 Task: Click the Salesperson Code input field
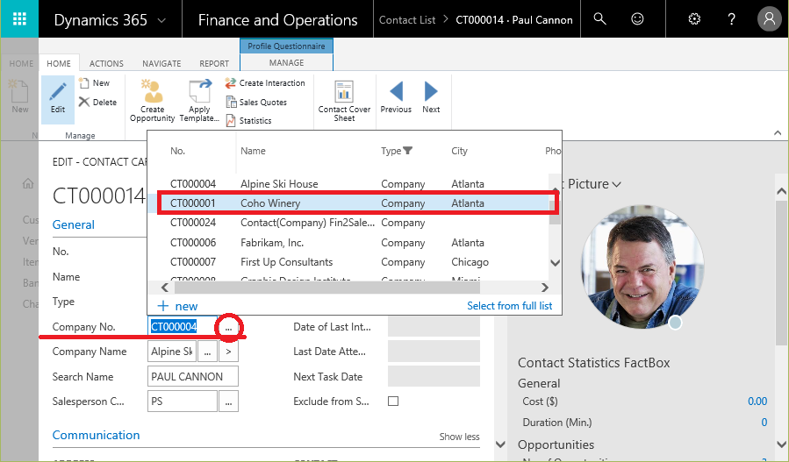click(183, 402)
